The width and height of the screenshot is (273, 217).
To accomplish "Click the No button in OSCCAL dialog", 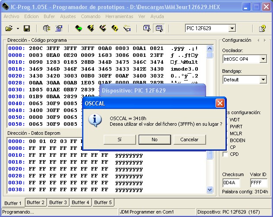I will [154, 139].
